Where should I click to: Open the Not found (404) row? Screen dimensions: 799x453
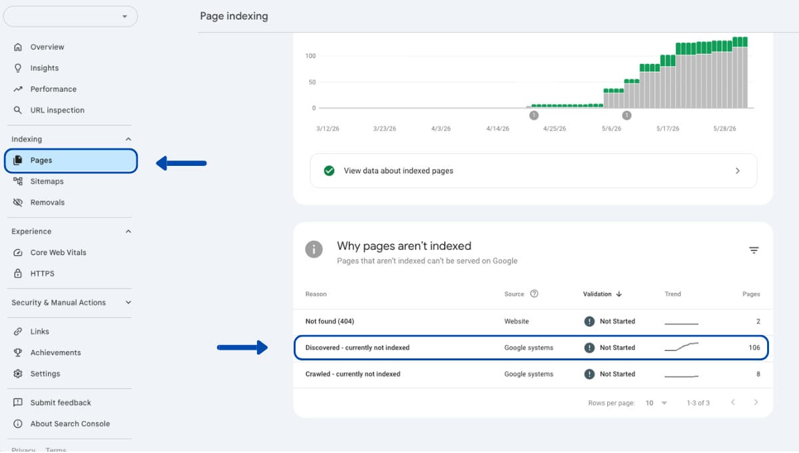(x=533, y=321)
